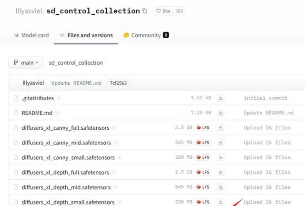305x206 pixels.
Task: Click the 320 MB size of canny_small
Action: click(x=183, y=157)
